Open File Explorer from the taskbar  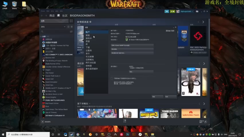coord(152,134)
